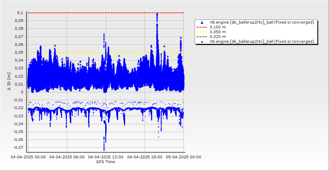This screenshot has width=329, height=171.
Task: Click the -0,02 y-axis label
Action: coord(19,108)
